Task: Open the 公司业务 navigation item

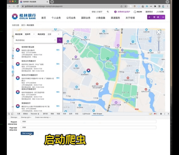Action: pyautogui.click(x=71, y=18)
